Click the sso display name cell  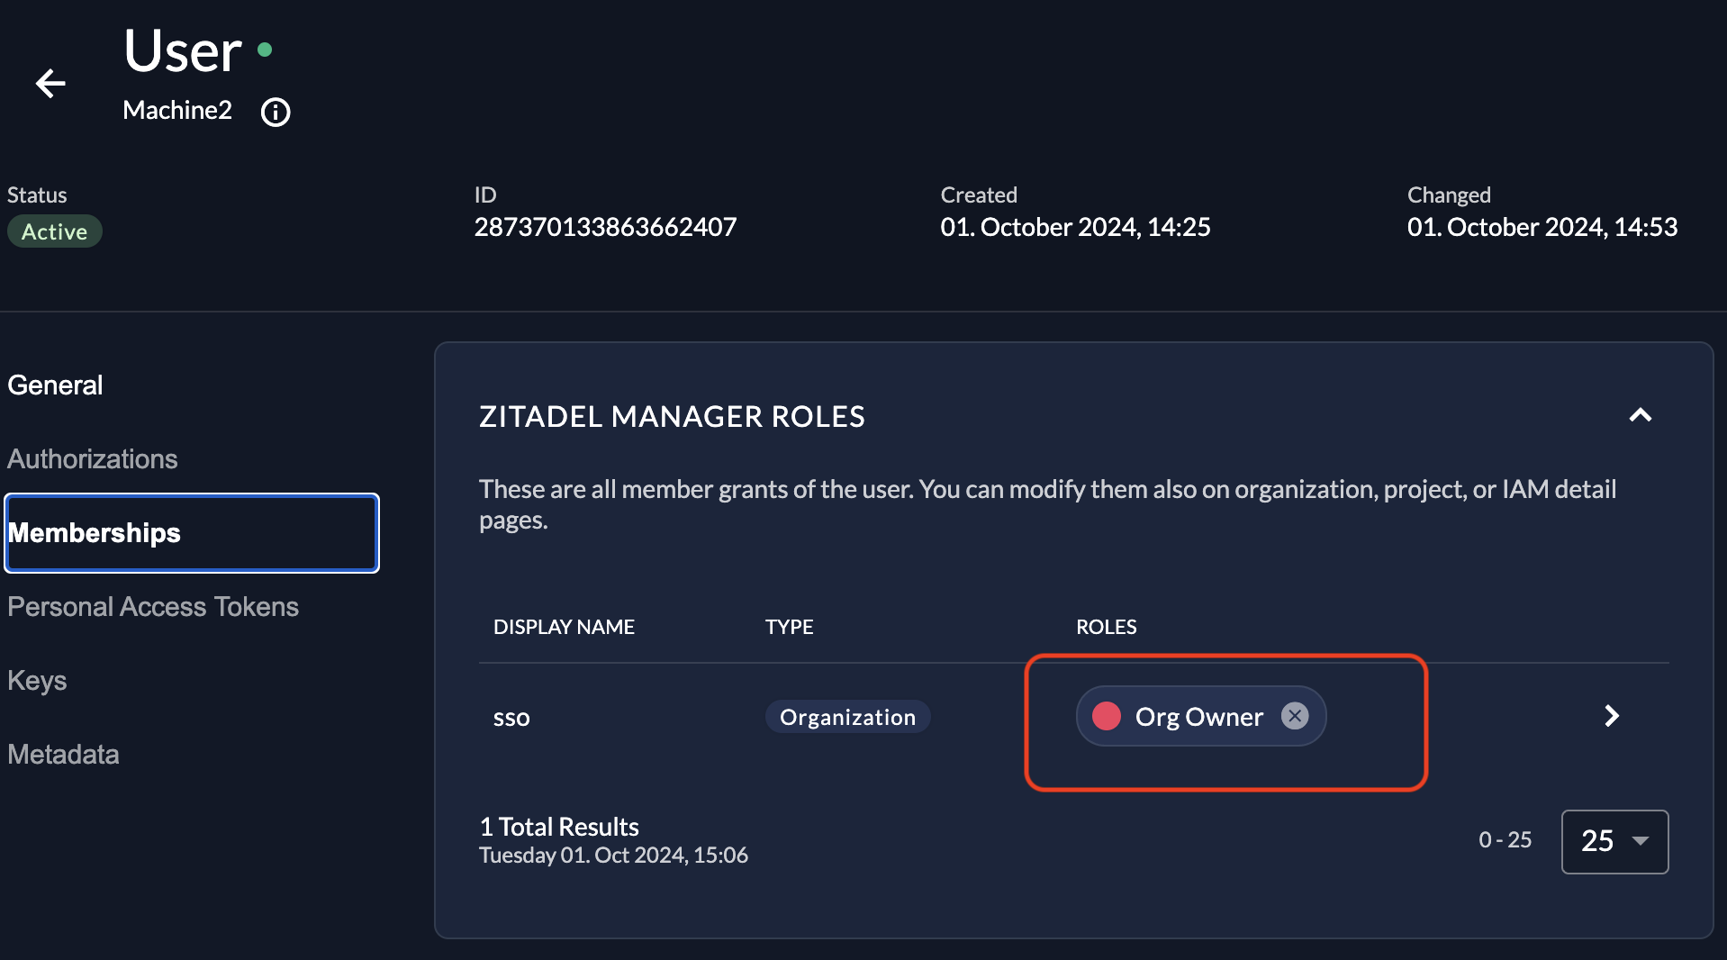coord(511,718)
